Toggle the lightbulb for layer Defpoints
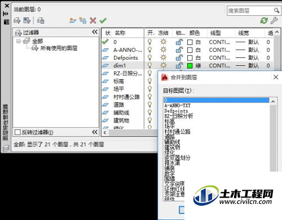 click(149, 57)
